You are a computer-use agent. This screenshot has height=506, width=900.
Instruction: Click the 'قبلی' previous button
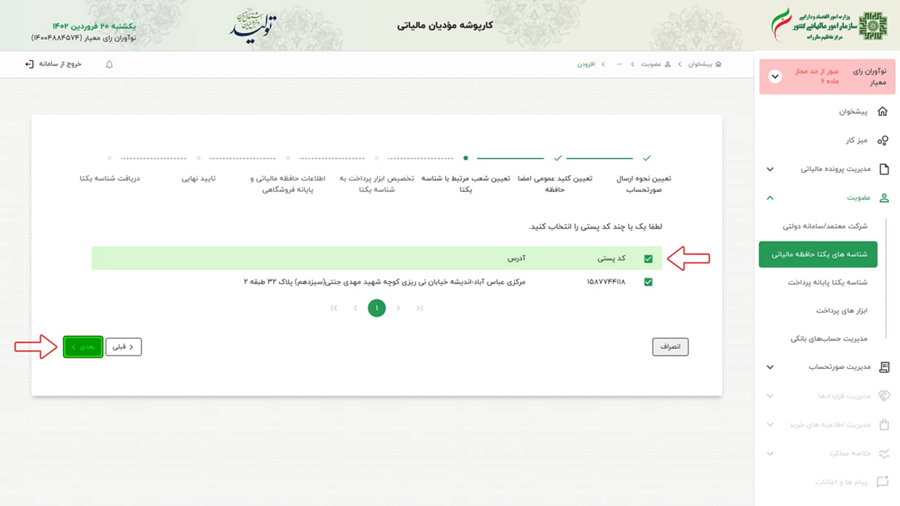point(124,347)
